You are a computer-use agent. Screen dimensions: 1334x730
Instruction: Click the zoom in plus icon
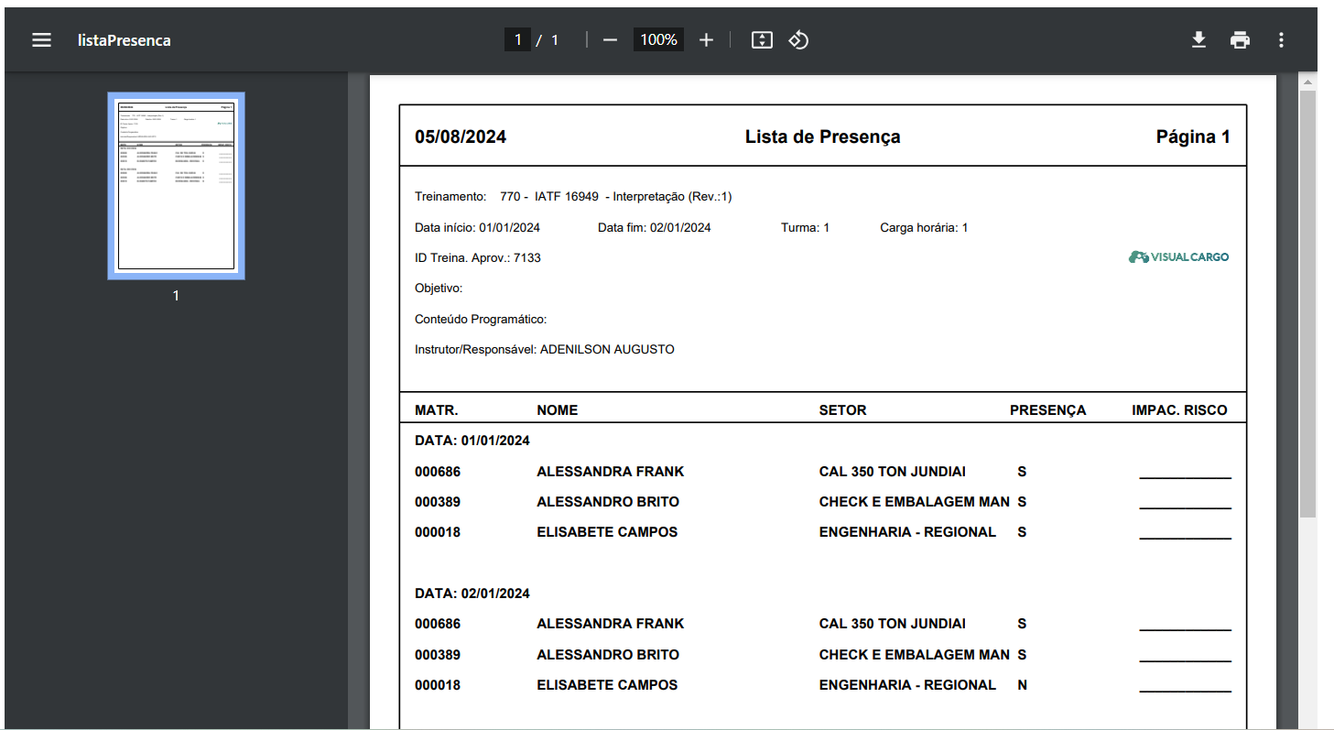706,39
